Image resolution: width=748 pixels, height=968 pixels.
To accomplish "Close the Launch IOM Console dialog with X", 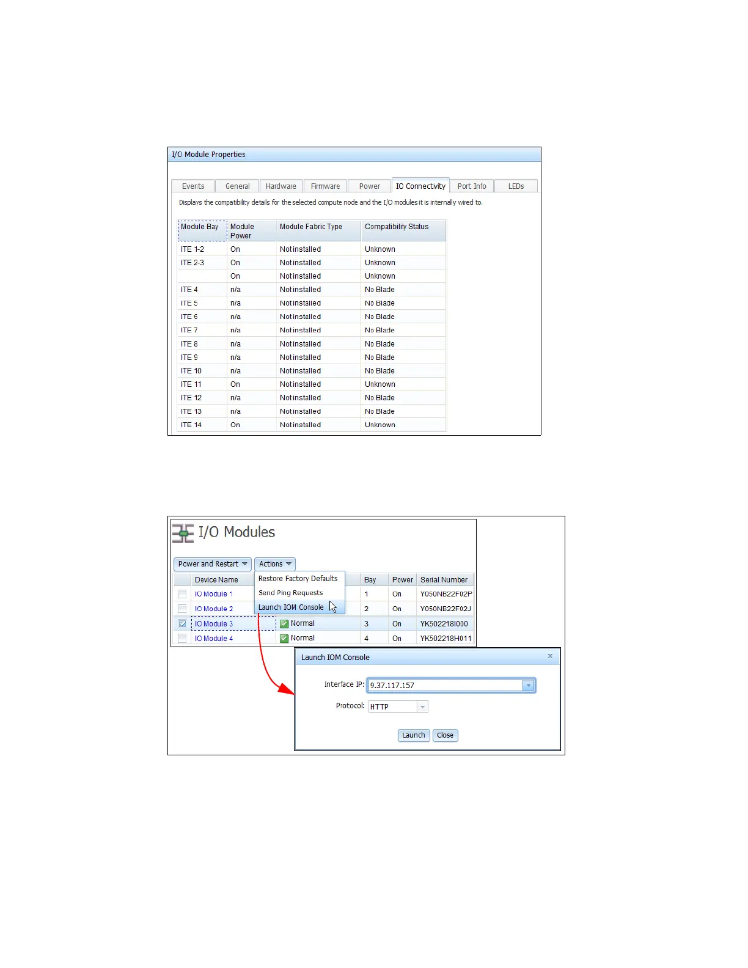I will point(550,656).
